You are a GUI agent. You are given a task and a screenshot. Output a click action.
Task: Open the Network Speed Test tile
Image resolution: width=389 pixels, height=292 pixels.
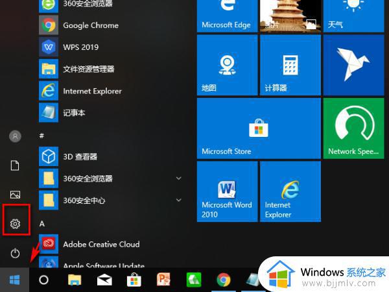tap(353, 128)
